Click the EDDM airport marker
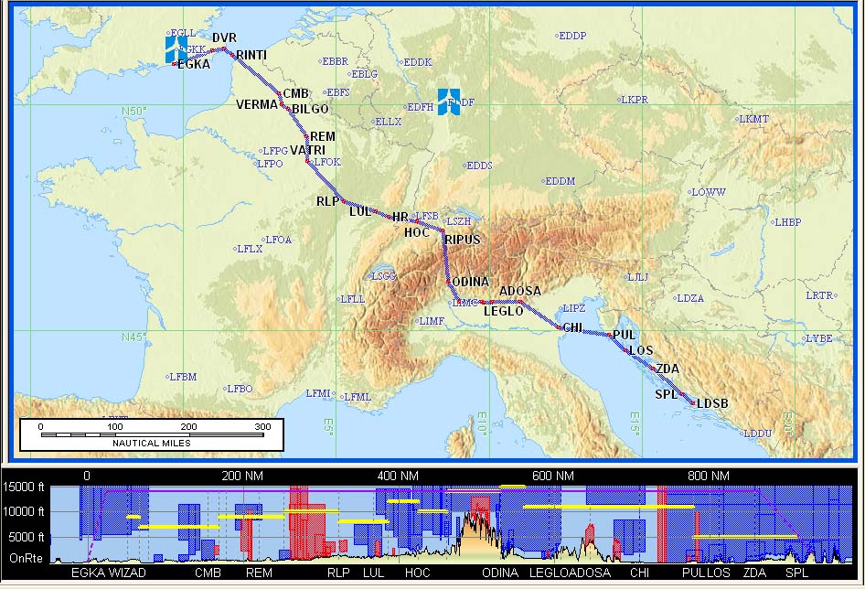Viewport: 865px width, 589px height. click(559, 181)
